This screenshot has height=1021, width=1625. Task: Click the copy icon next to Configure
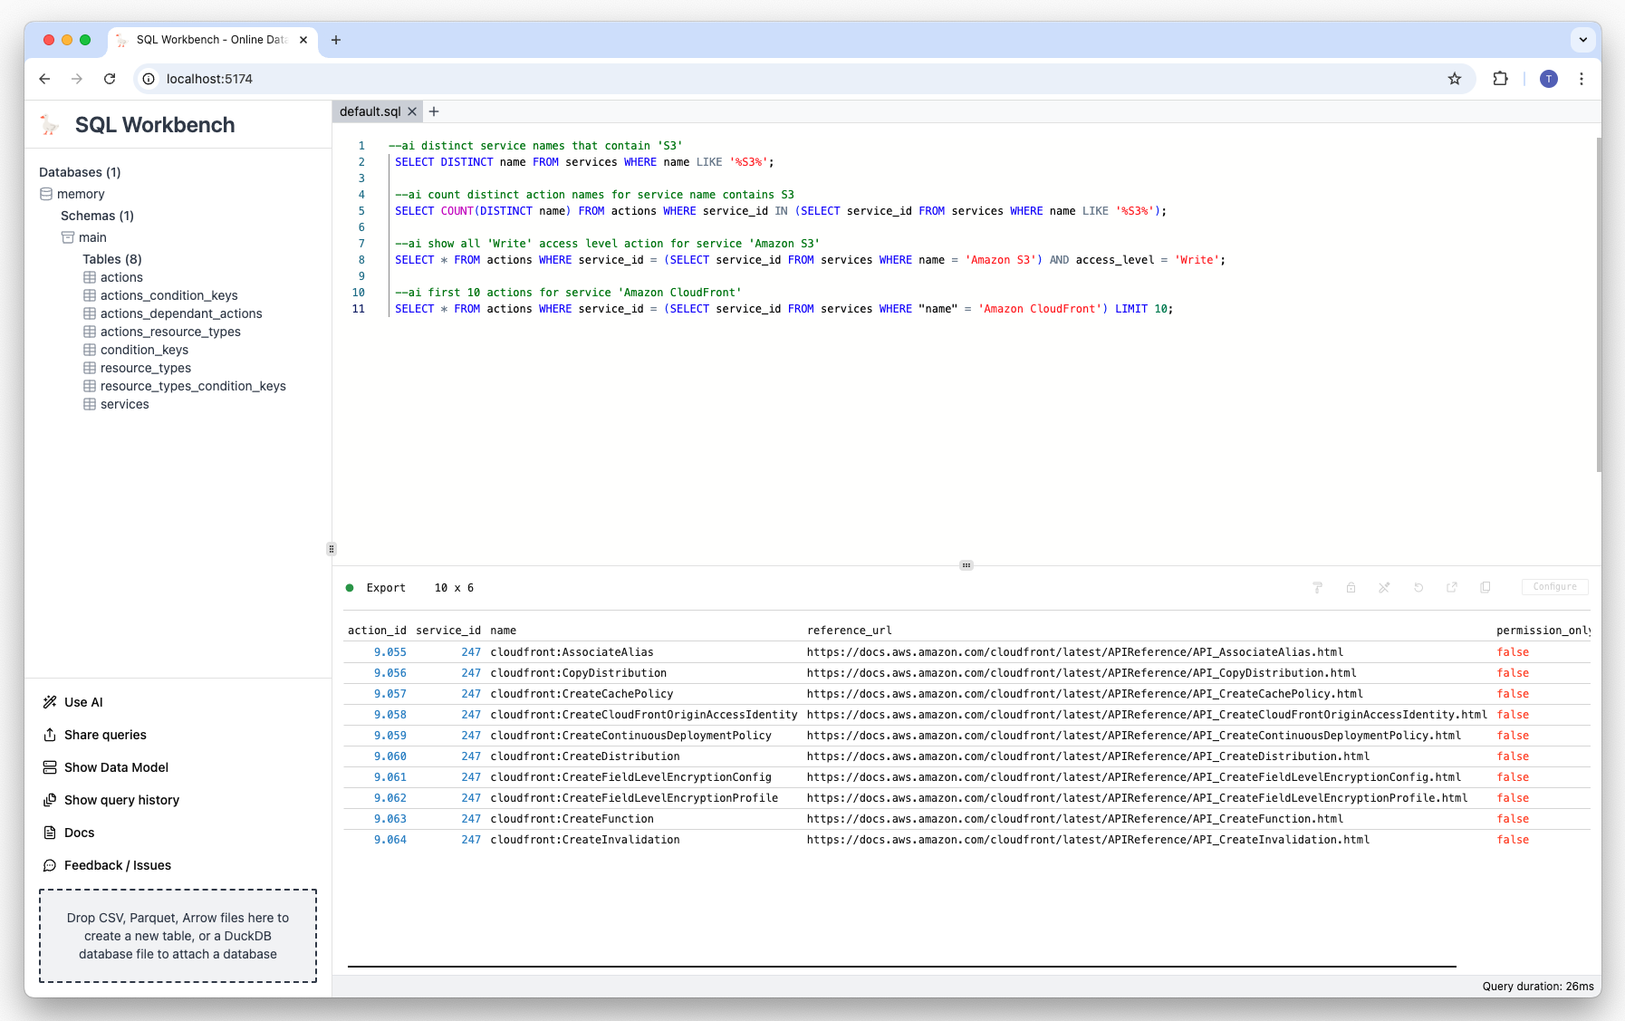[x=1486, y=588]
